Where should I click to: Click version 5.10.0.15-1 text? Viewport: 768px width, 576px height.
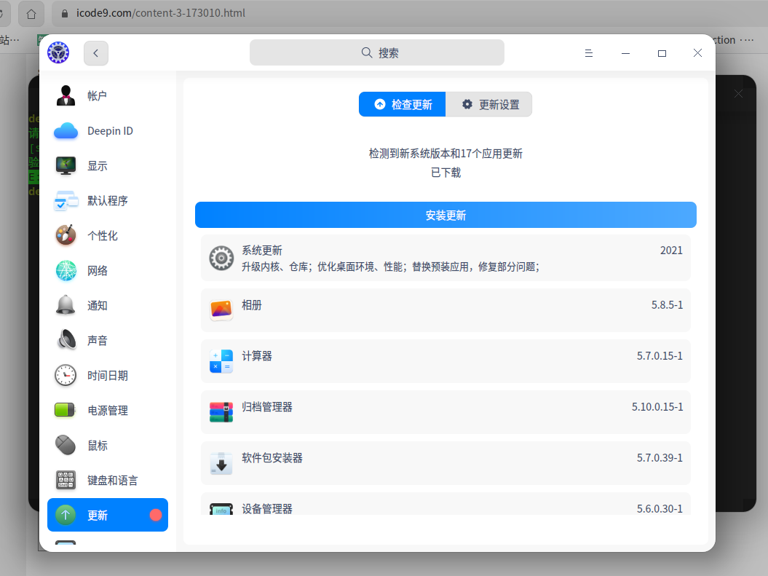pos(657,406)
